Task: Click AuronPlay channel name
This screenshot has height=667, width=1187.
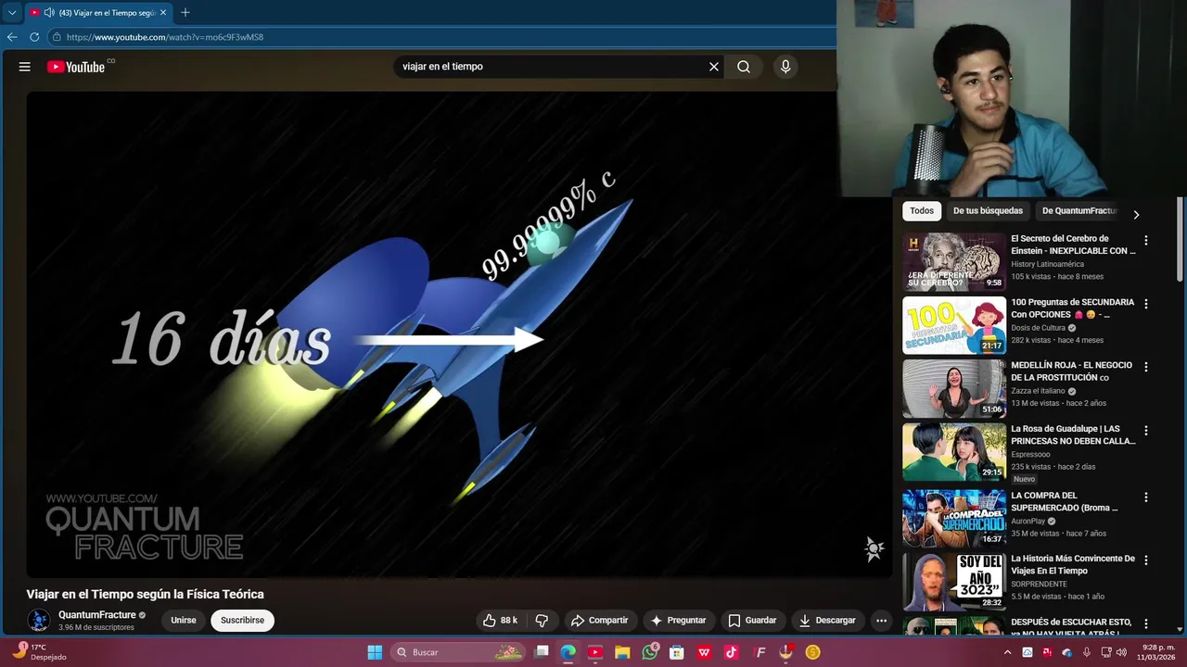Action: coord(1027,522)
